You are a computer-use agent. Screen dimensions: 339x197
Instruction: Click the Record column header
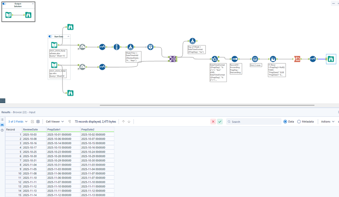point(14,130)
